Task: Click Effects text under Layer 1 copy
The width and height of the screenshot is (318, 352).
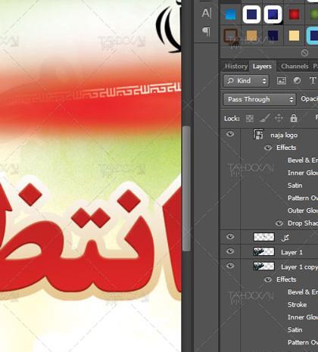Action: tap(286, 279)
